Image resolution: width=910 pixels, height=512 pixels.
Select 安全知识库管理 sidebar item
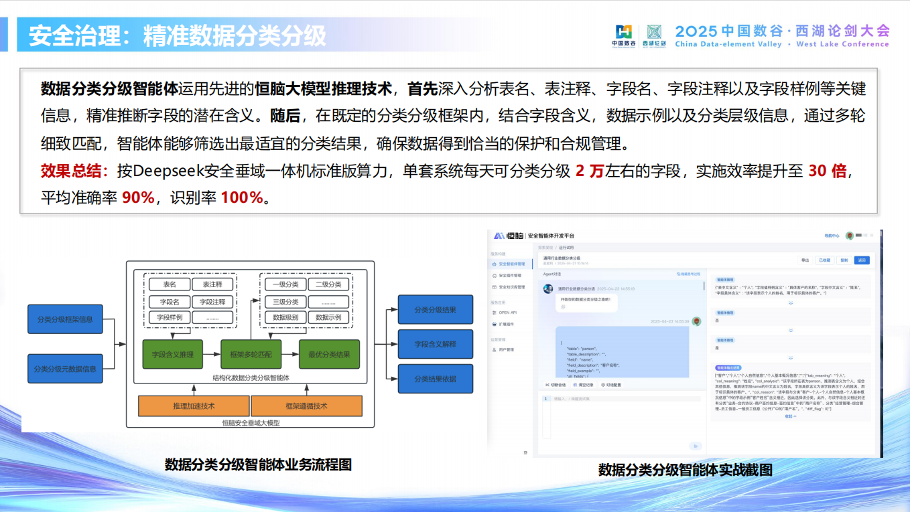[511, 286]
